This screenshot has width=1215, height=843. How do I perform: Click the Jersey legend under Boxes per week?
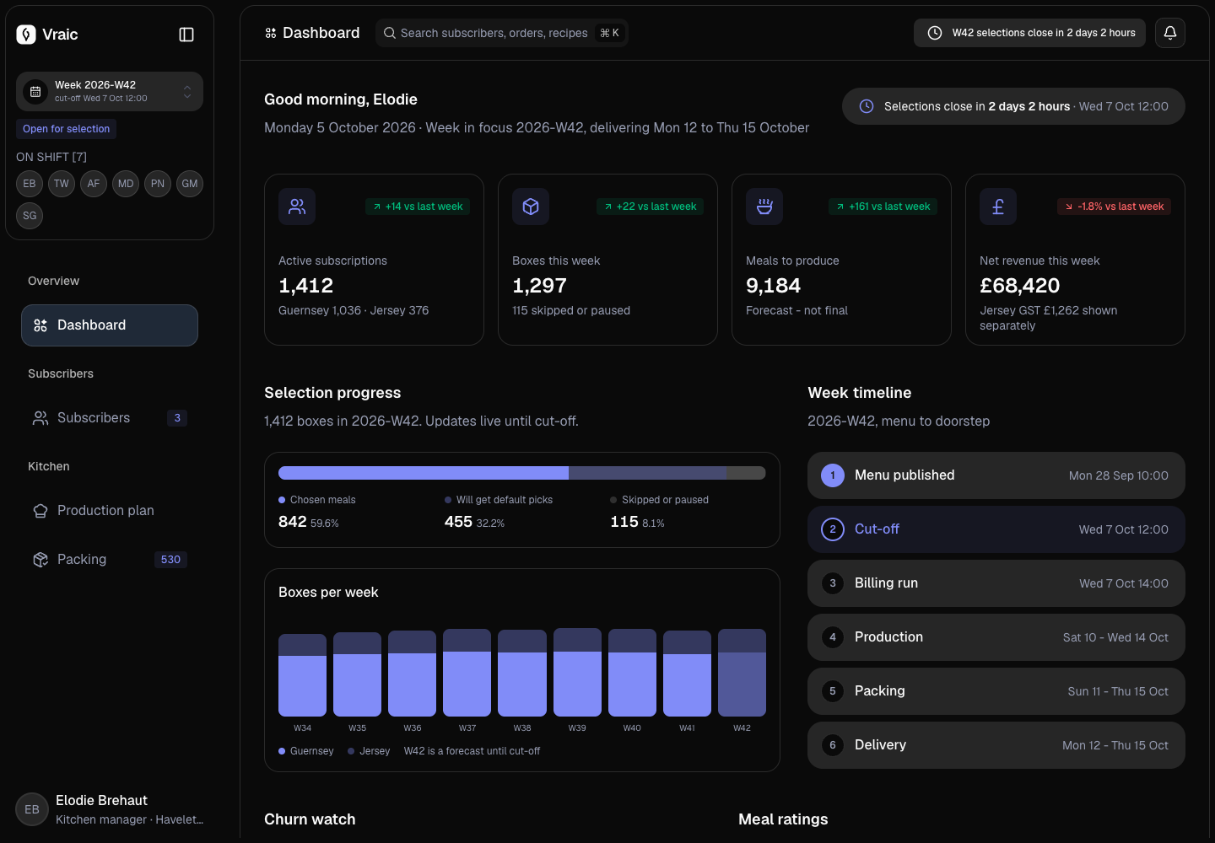coord(369,751)
